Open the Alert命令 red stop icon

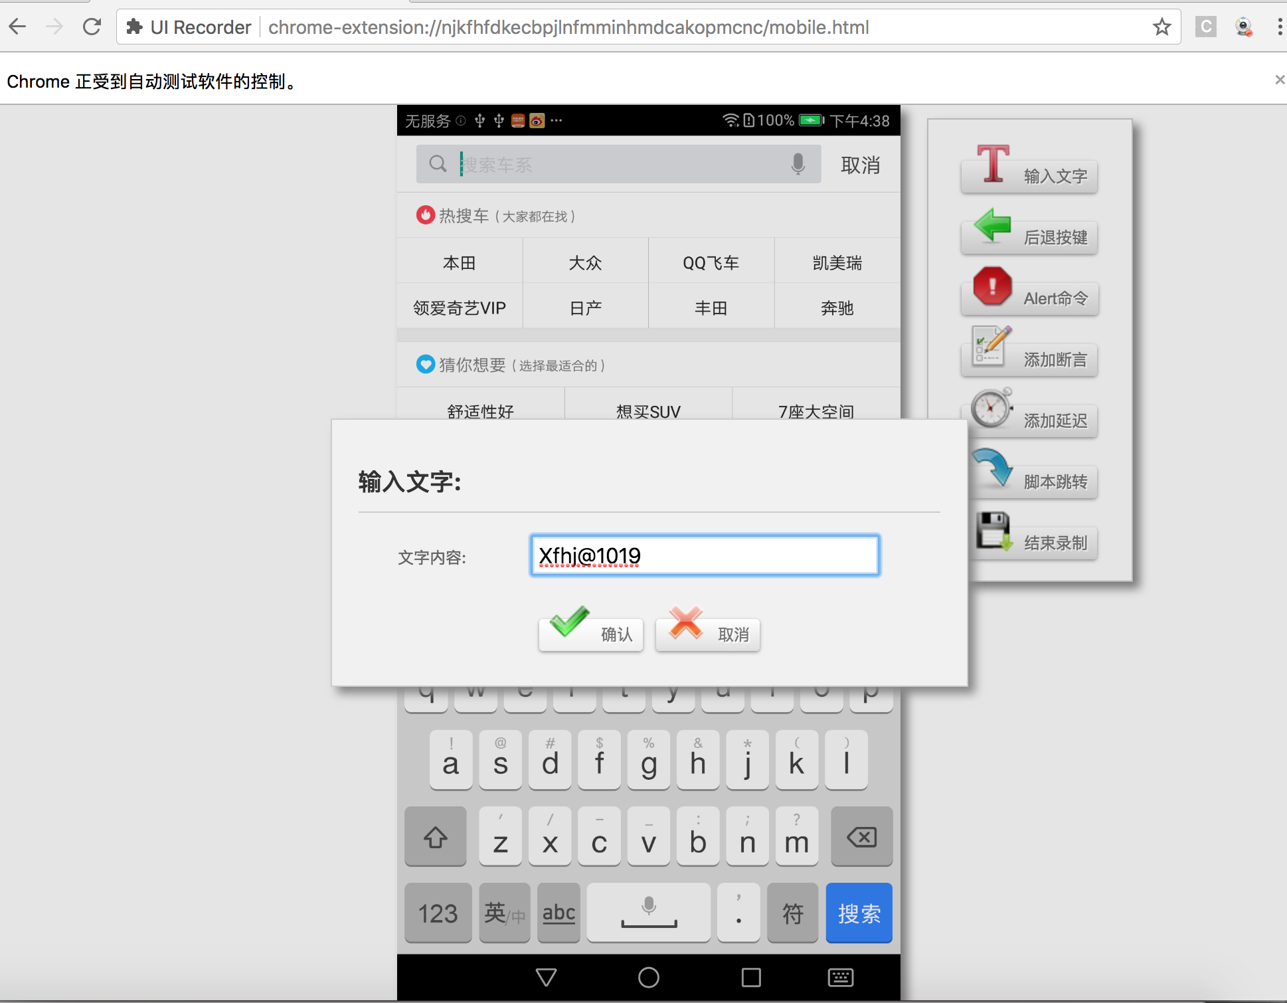[992, 286]
